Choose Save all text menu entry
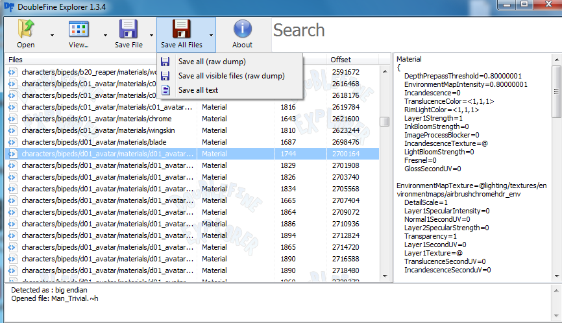Viewport: 562px width, 323px height. point(229,90)
